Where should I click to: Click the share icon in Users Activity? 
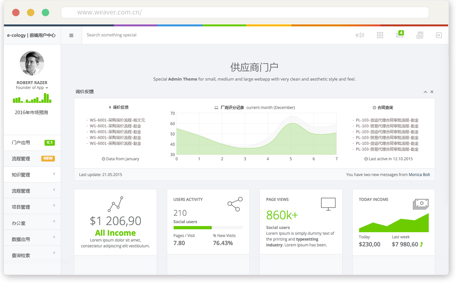235,204
